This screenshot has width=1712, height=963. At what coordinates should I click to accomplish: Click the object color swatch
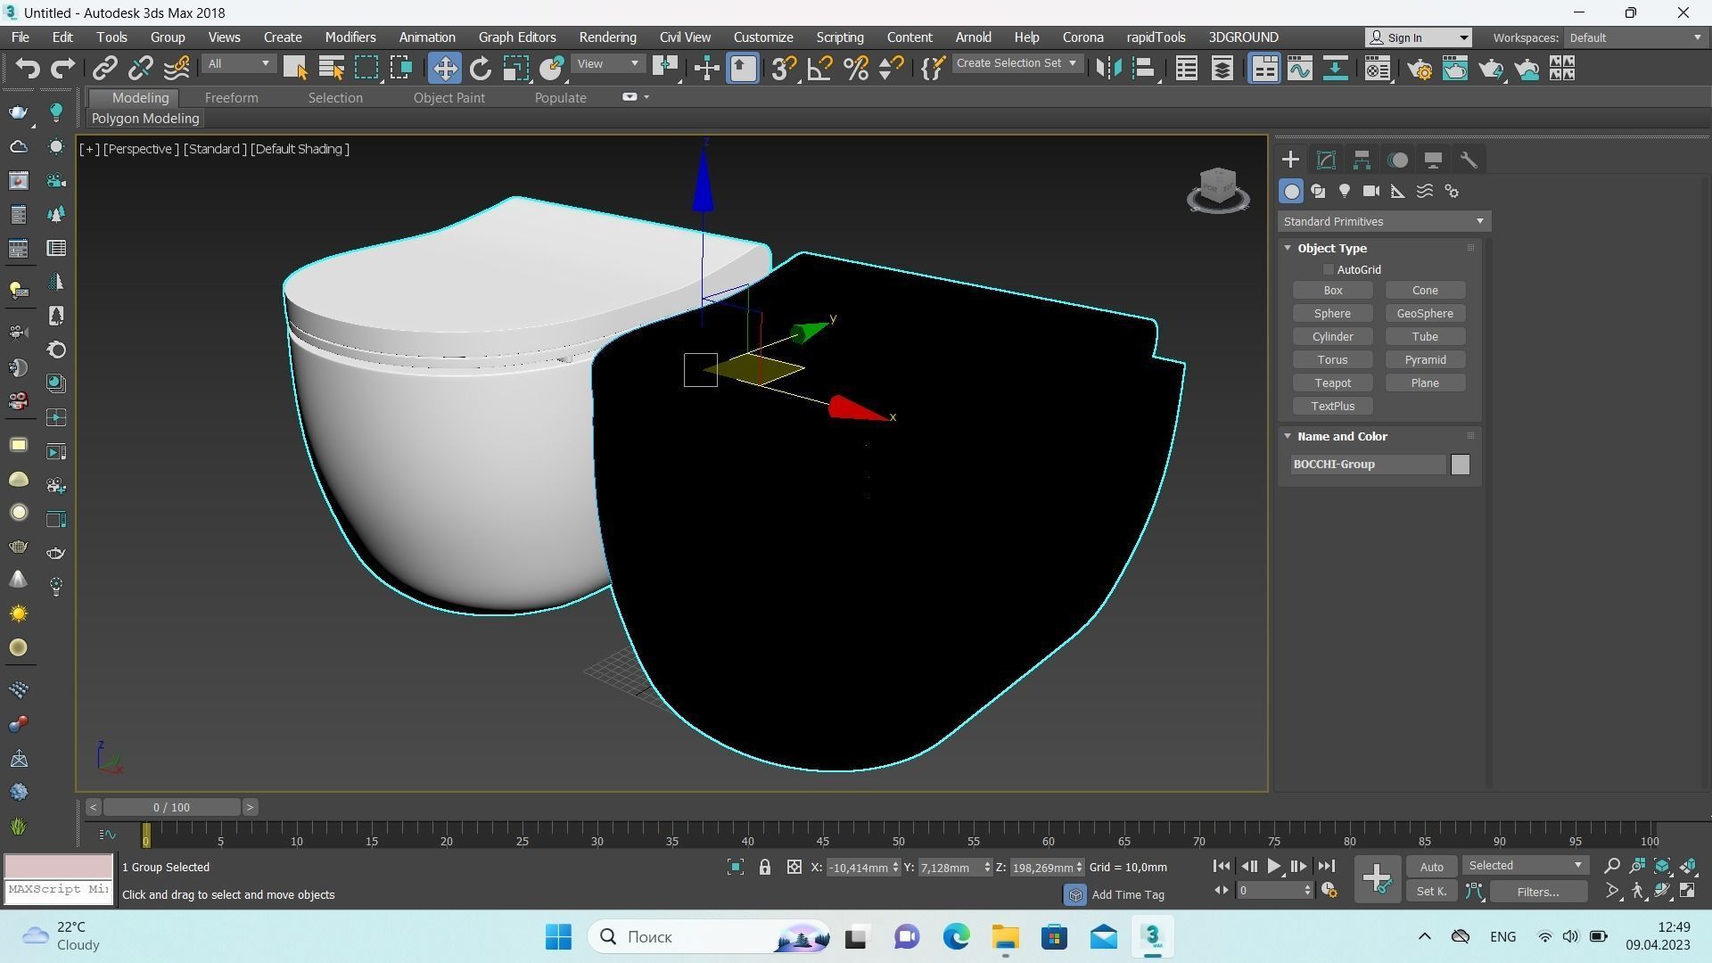point(1460,465)
